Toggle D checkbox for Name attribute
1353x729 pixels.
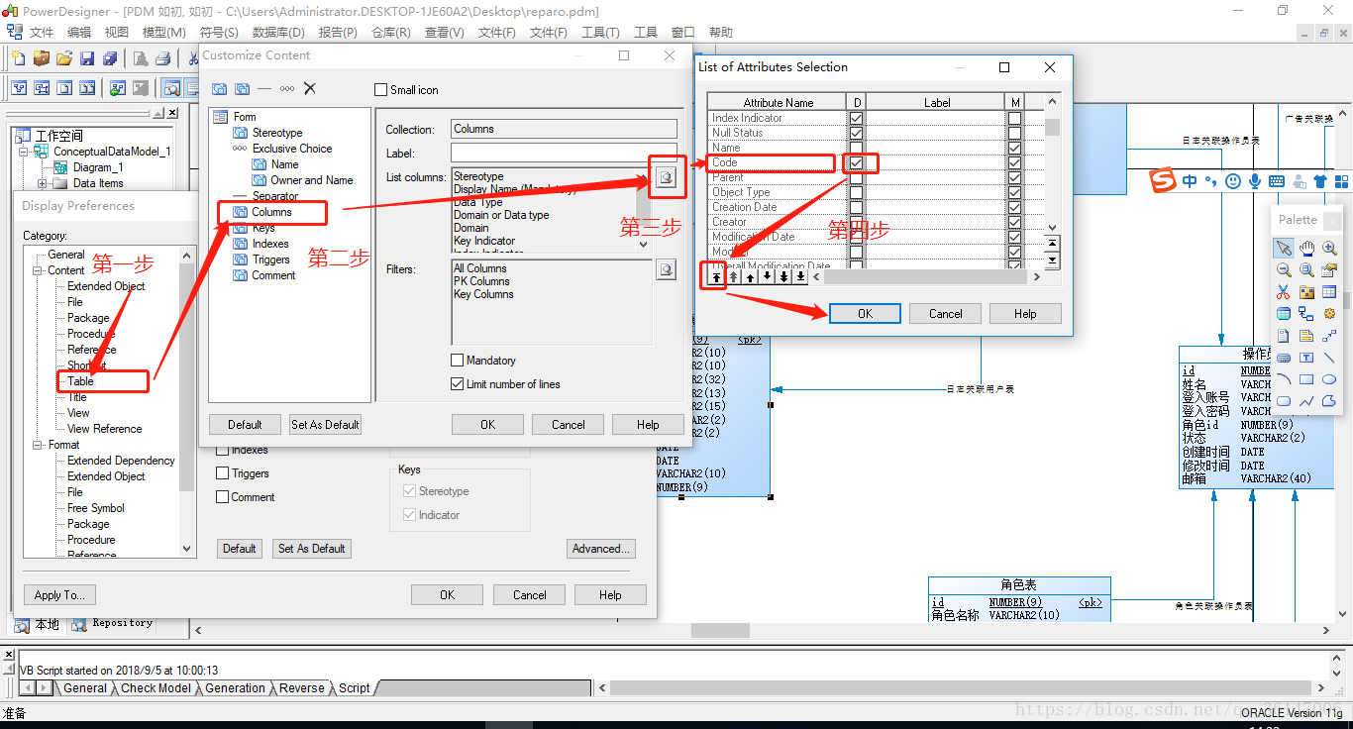tap(856, 148)
